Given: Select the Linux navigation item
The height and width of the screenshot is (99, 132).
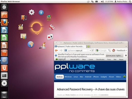Looking at the screenshot, I should [76, 77].
